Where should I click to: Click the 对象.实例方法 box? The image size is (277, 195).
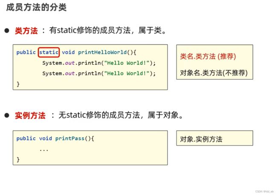[x=215, y=138]
